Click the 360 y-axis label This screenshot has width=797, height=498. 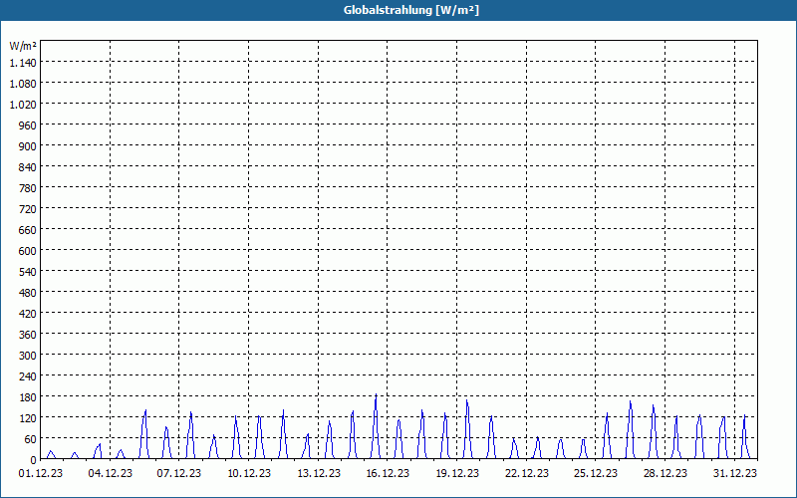pos(28,335)
